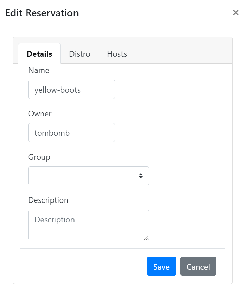The height and width of the screenshot is (289, 245).
Task: Click the Owner field label
Action: click(x=40, y=114)
